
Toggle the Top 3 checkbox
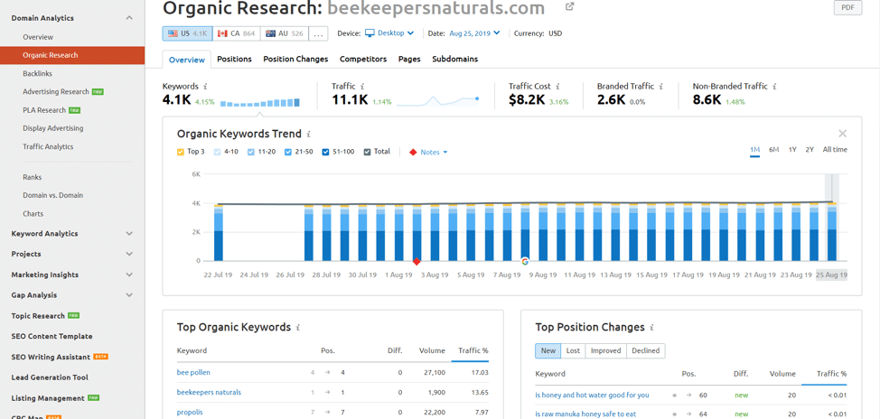[x=181, y=152]
